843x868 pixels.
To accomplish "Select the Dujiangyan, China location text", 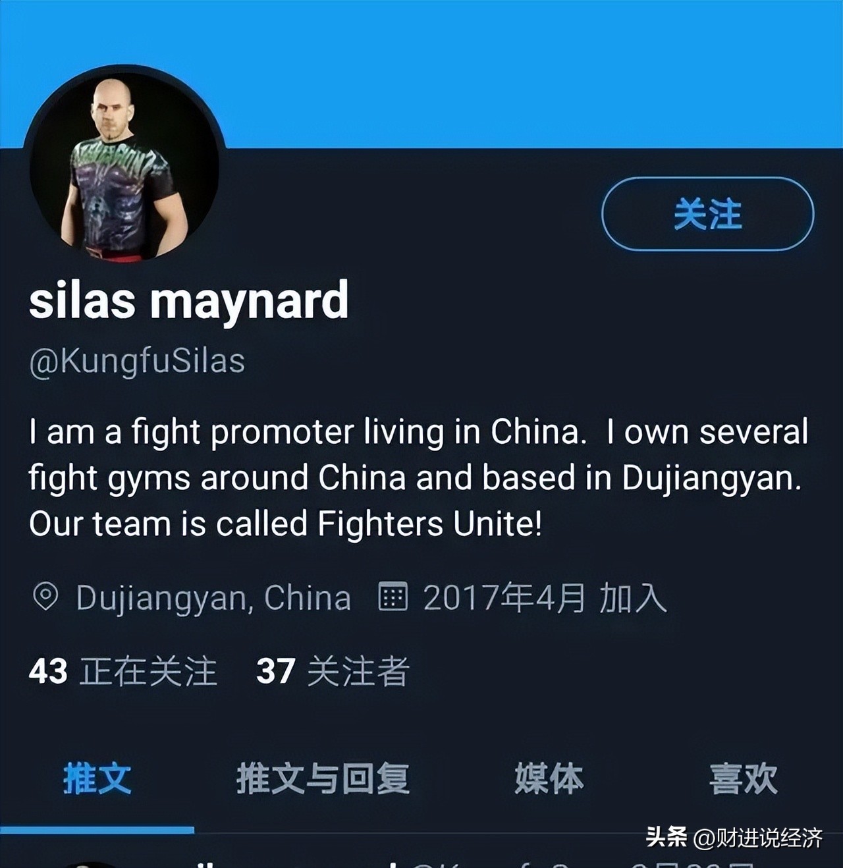I will (213, 598).
